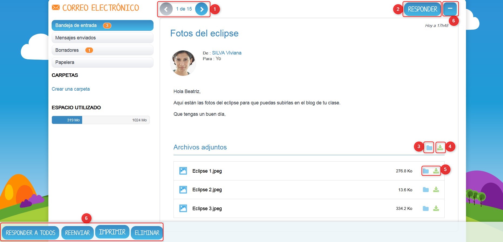Save Eclipse 1.jpeg to folder icon
Viewport: 503px width, 242px height.
[x=426, y=171]
